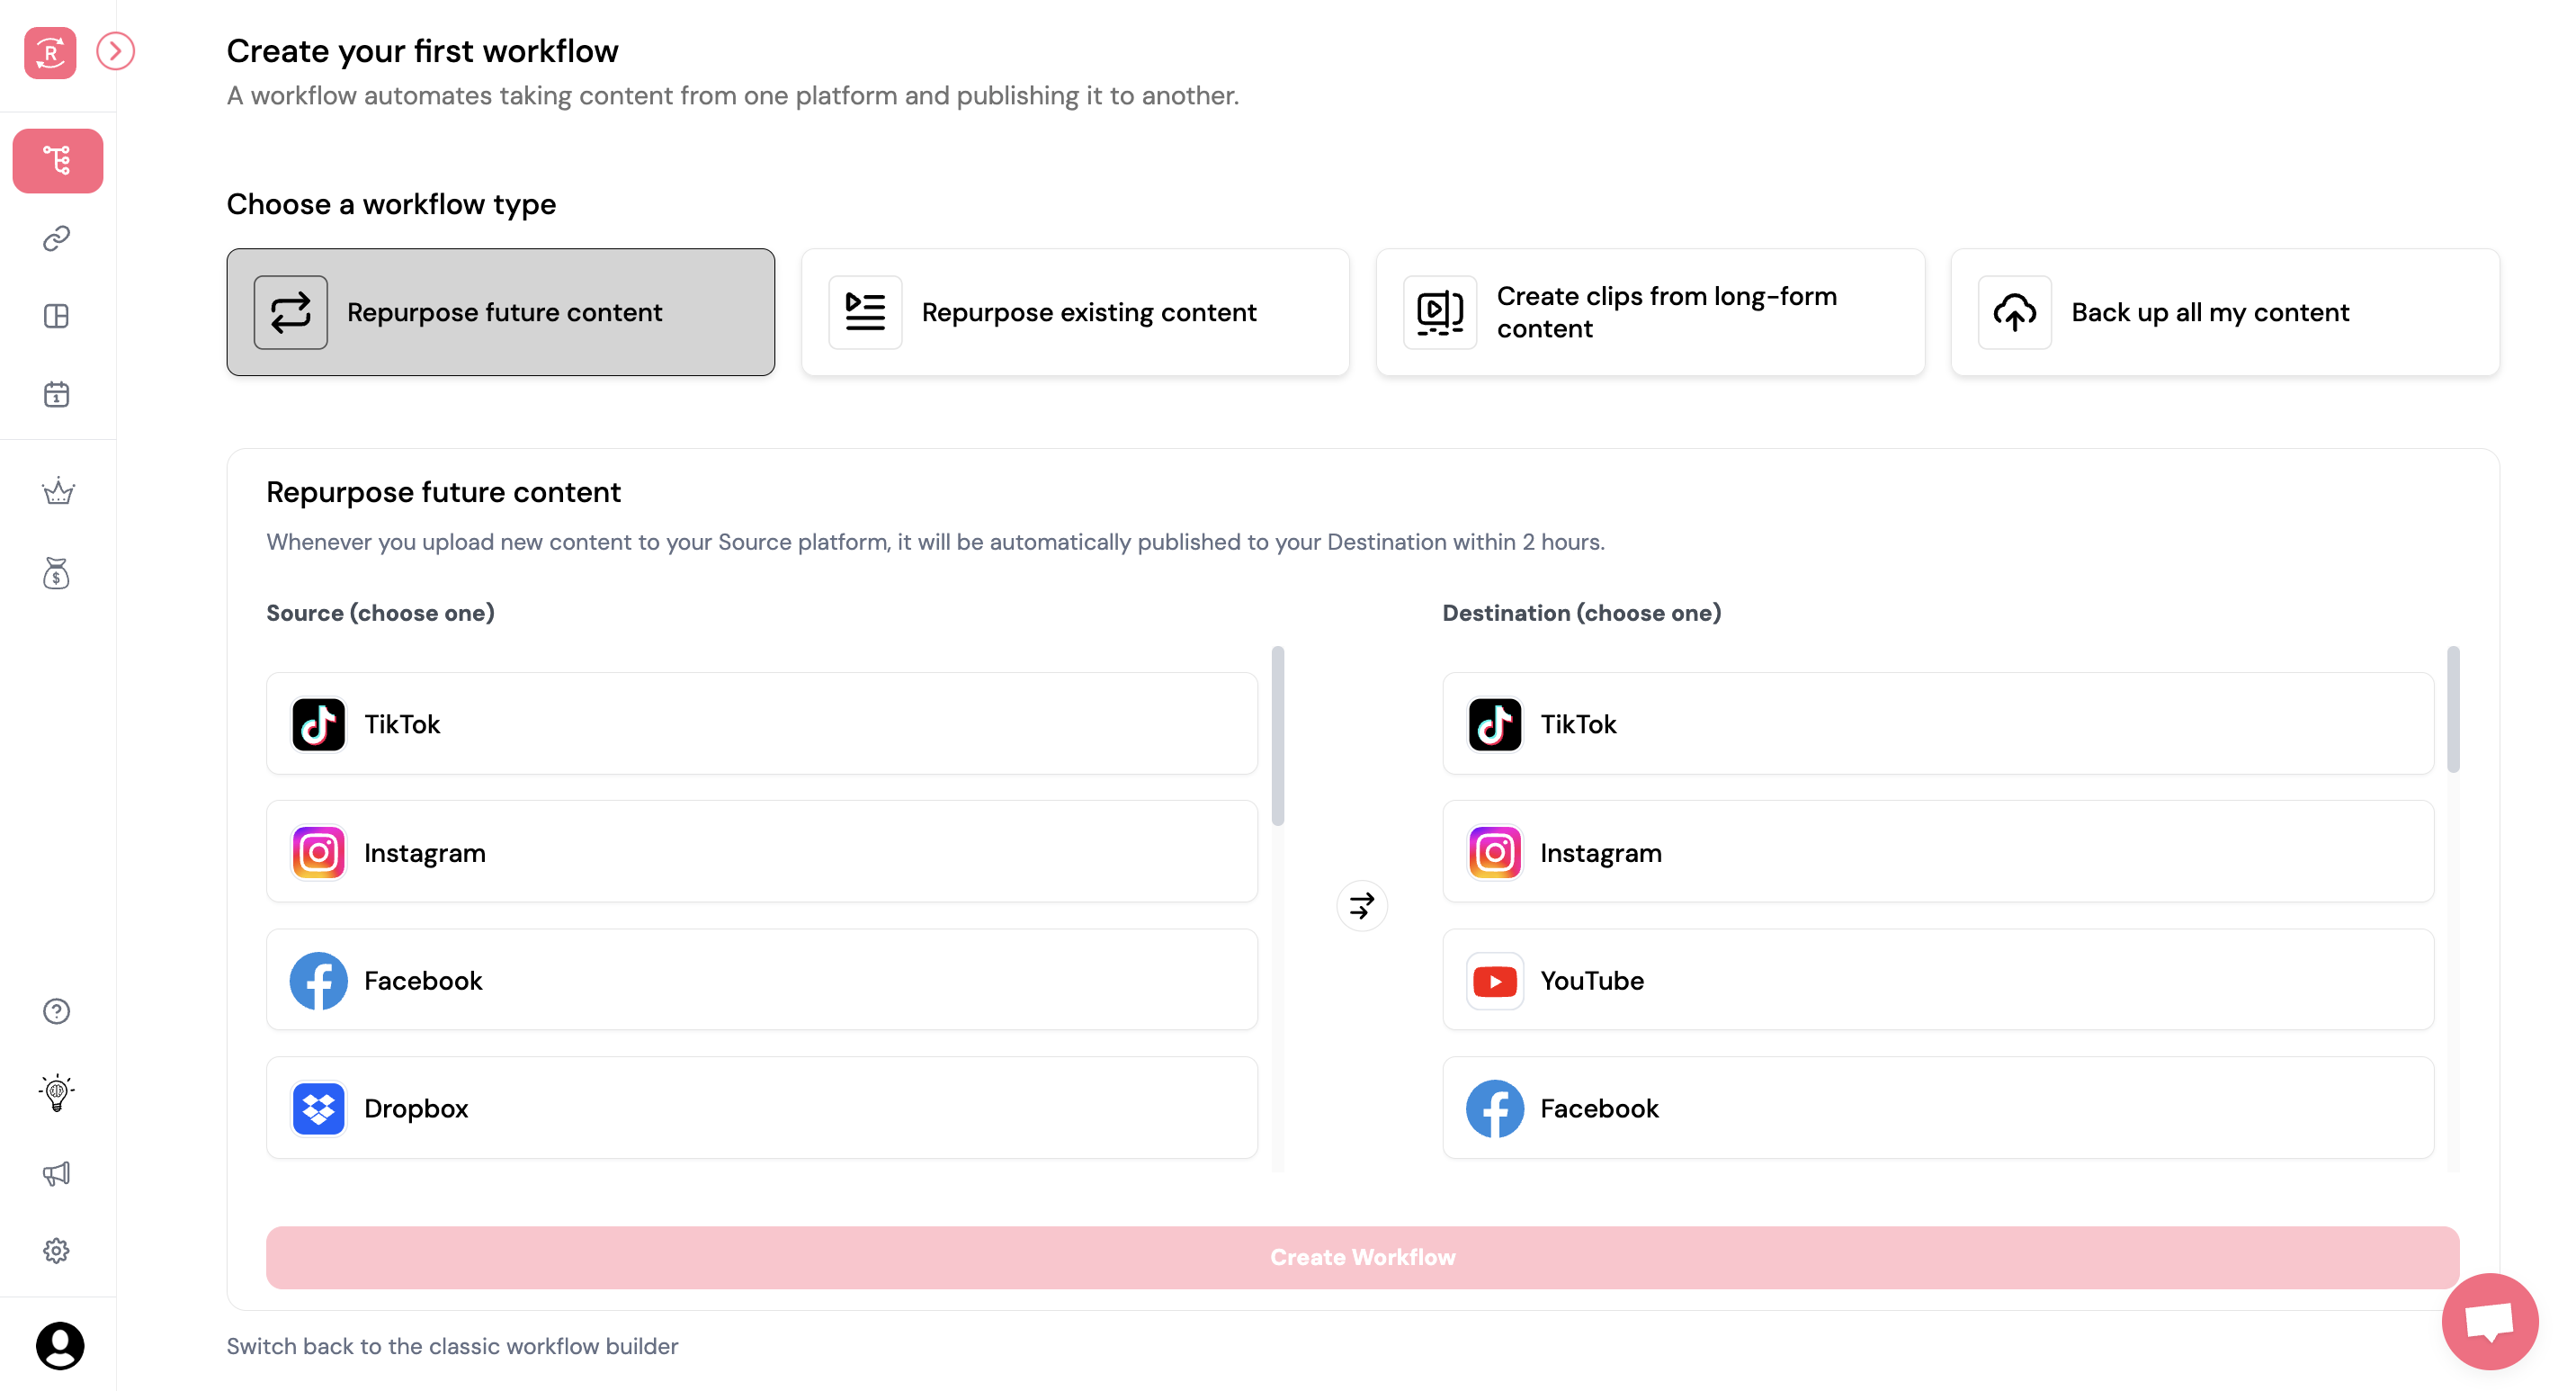
Task: Click the source-to-destination arrow icon
Action: point(1362,906)
